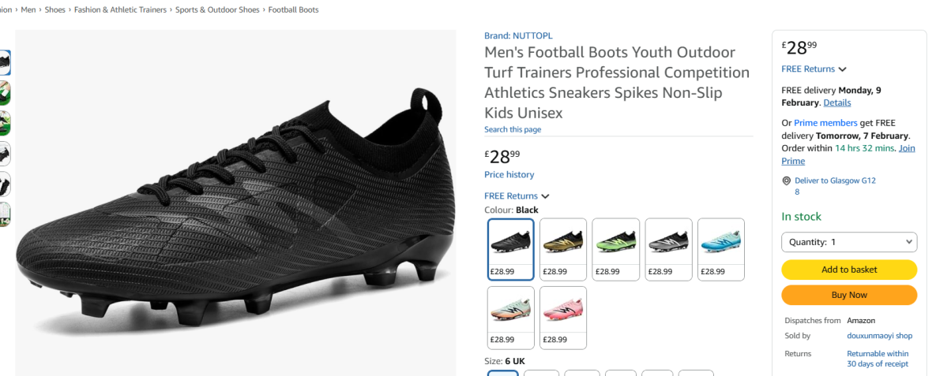
Task: Click the delivery Details link
Action: click(836, 103)
